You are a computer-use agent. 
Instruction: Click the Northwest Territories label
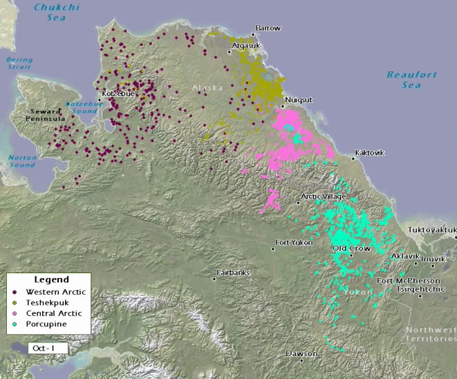coord(431,335)
